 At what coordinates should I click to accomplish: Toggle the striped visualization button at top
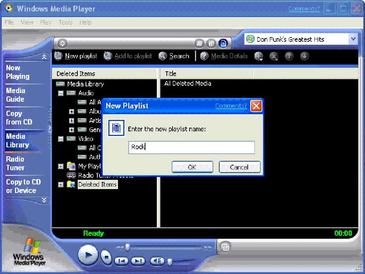pos(199,43)
